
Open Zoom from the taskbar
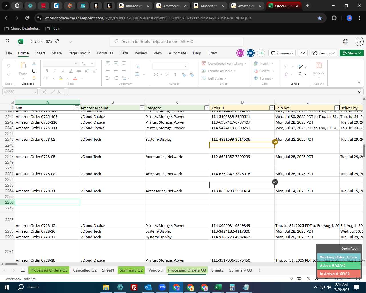point(162,287)
